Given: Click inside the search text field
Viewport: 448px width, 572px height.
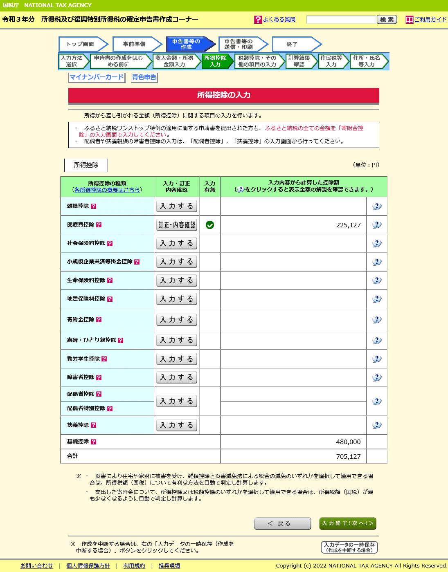Looking at the screenshot, I should pos(342,19).
